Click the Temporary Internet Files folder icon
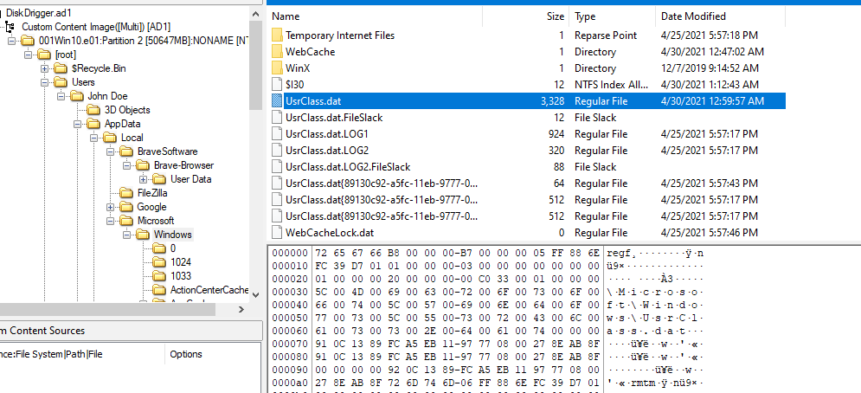This screenshot has height=393, width=861. click(x=278, y=35)
